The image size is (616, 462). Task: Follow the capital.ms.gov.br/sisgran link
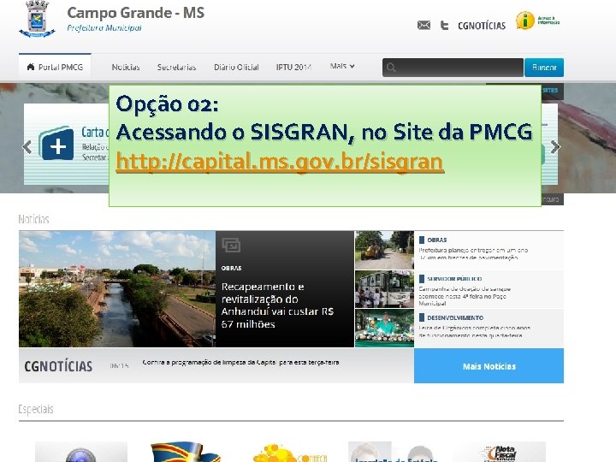[280, 162]
